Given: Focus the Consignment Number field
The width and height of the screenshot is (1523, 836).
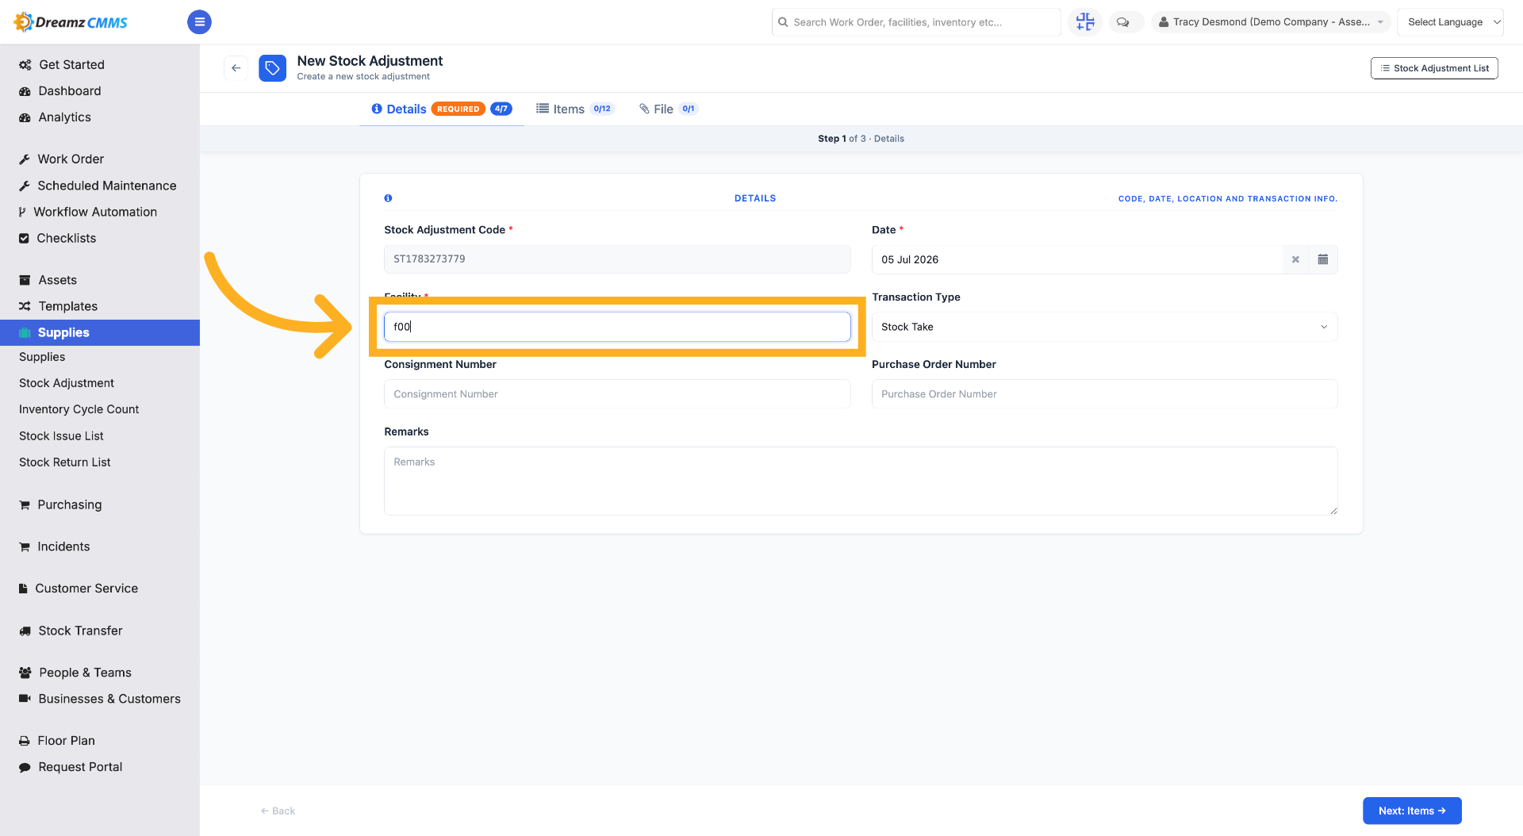Looking at the screenshot, I should click(617, 394).
